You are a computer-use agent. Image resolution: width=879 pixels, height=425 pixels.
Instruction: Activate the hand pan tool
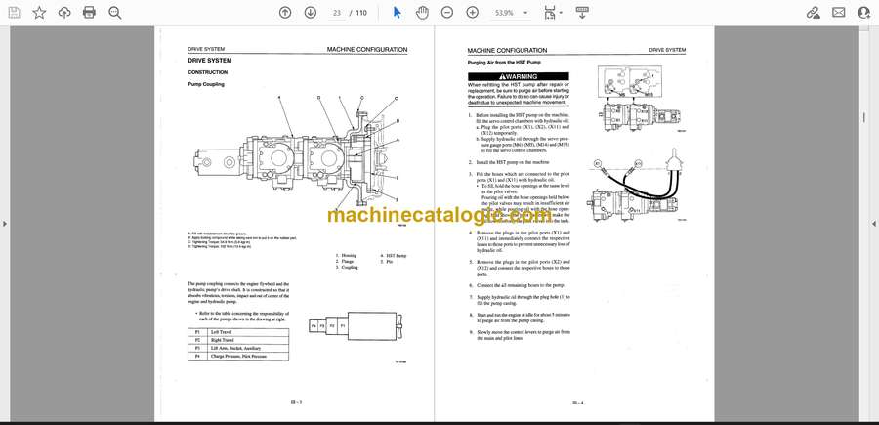(422, 13)
